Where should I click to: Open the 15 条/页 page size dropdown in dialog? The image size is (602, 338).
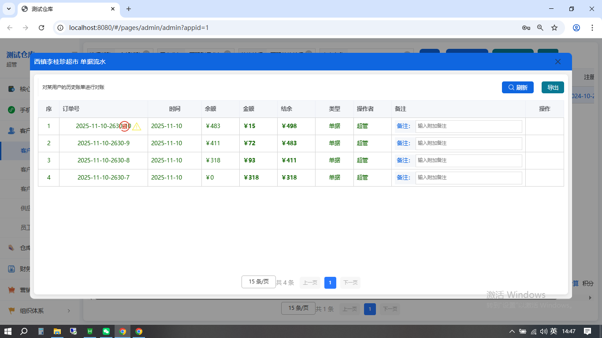[258, 282]
